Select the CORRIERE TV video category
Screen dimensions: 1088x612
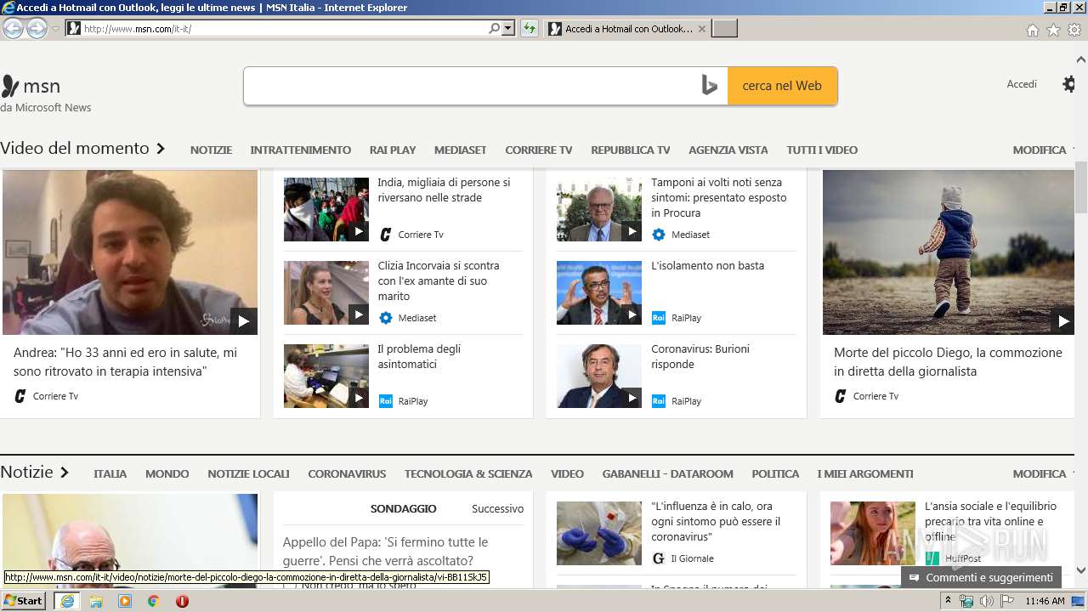[x=538, y=150]
